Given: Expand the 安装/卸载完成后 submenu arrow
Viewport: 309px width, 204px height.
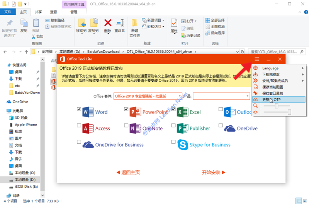Looking at the screenshot, I should point(303,81).
